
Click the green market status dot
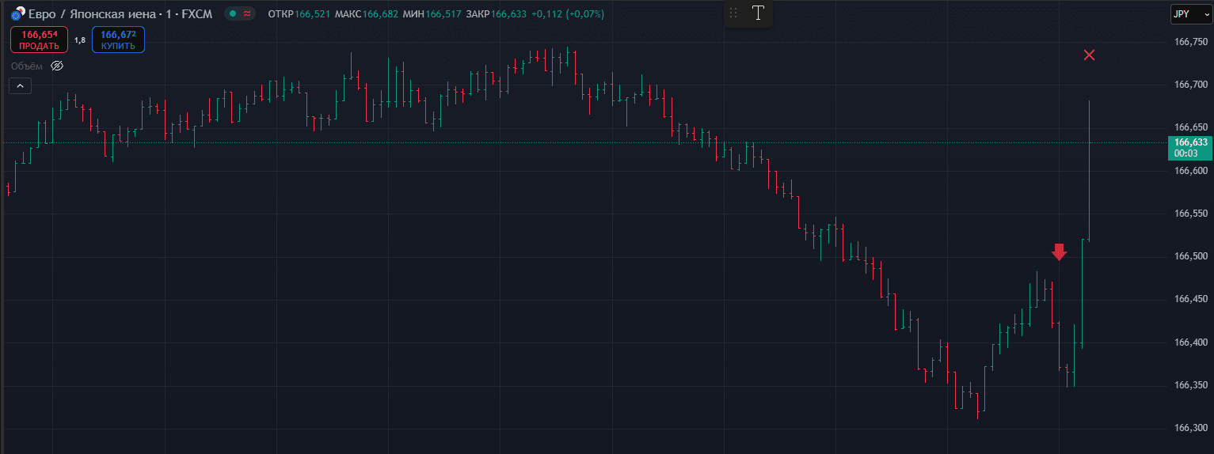tap(230, 14)
